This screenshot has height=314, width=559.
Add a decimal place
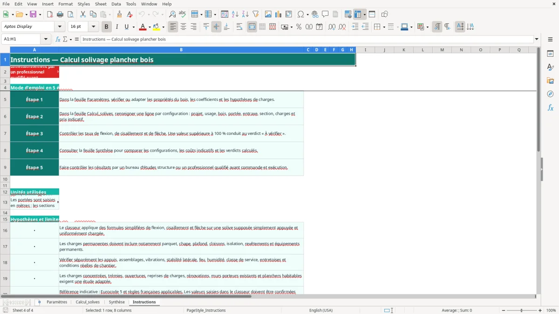(332, 27)
